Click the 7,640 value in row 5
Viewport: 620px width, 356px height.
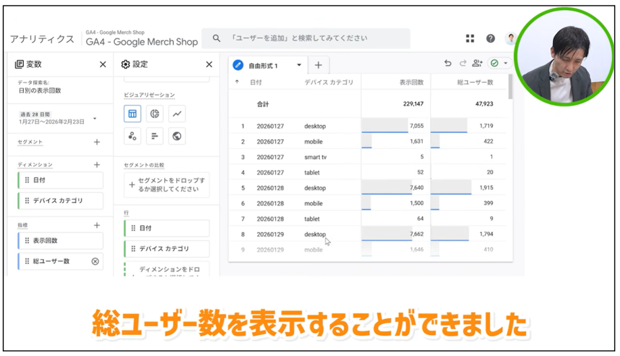pos(416,187)
